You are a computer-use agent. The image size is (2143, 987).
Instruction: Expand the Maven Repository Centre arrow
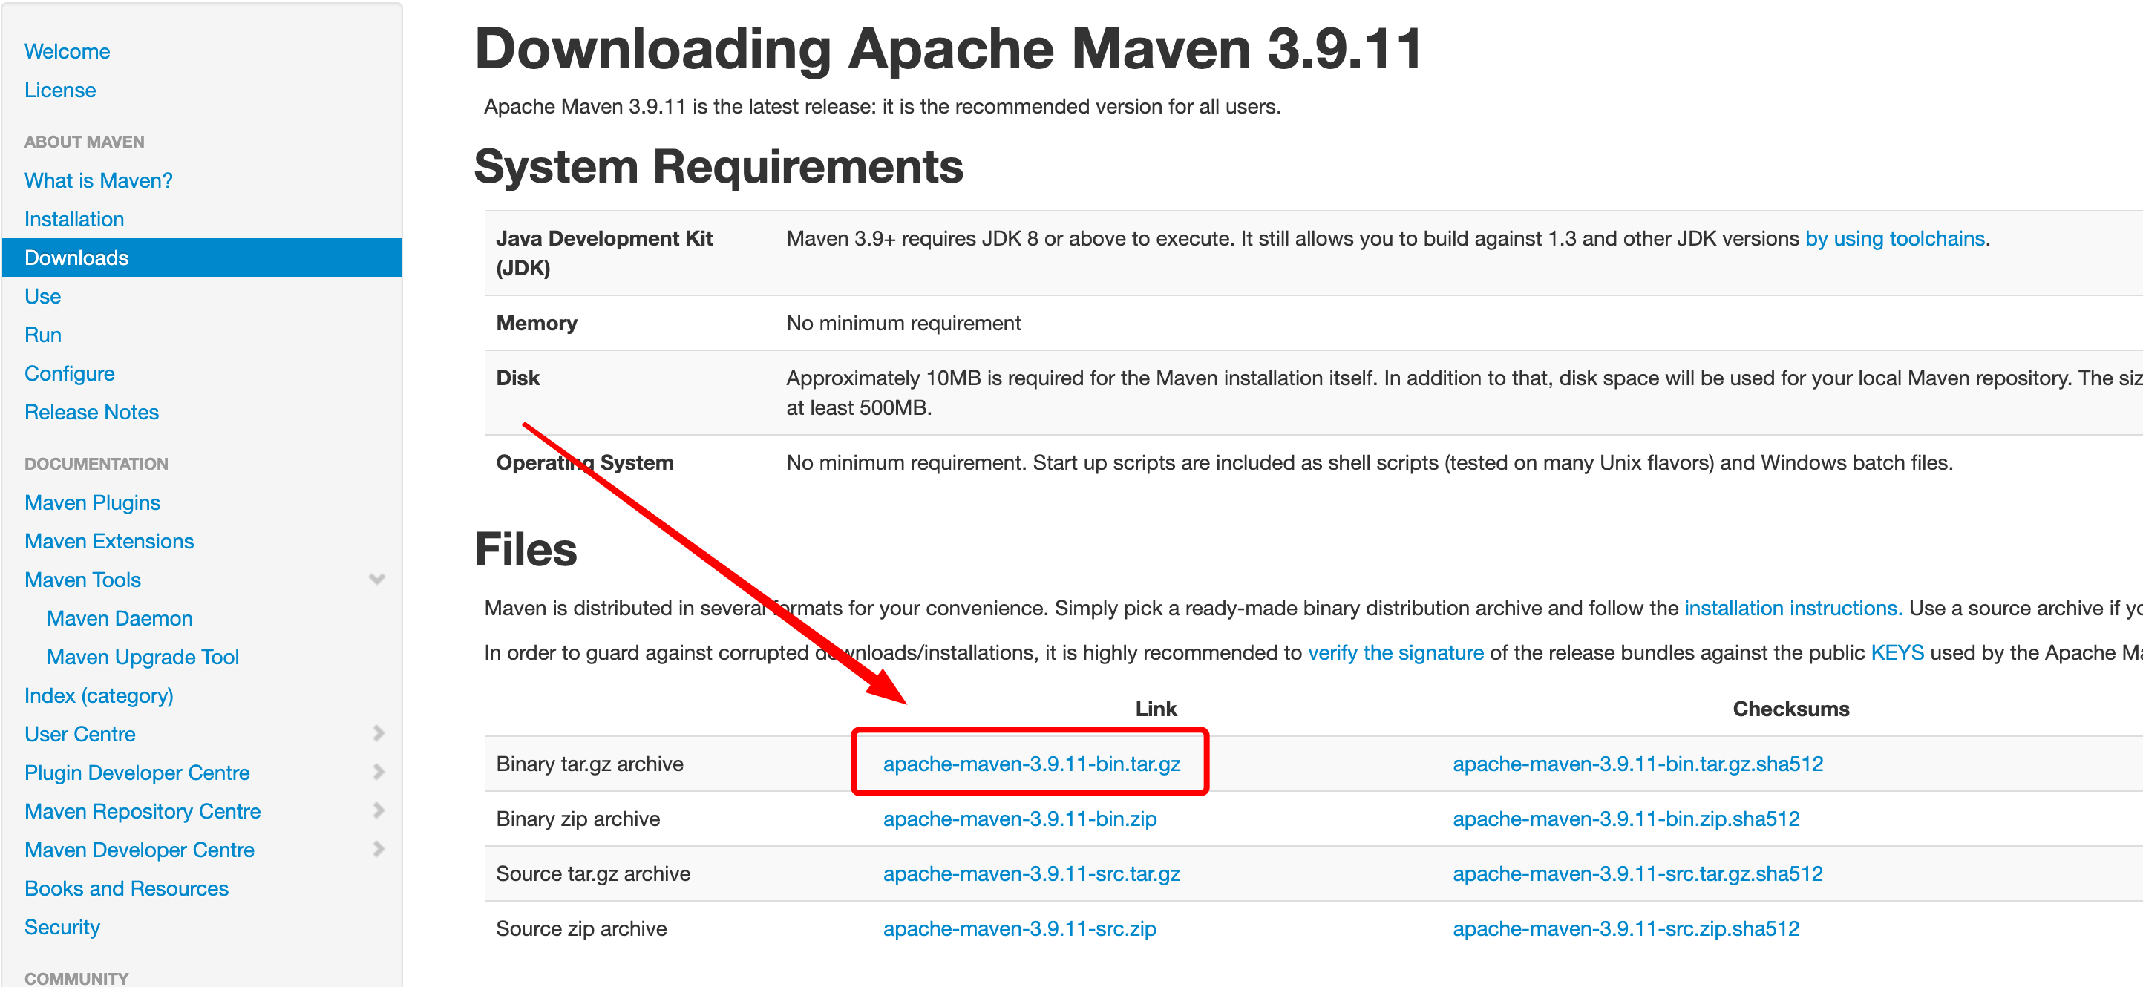pos(379,810)
